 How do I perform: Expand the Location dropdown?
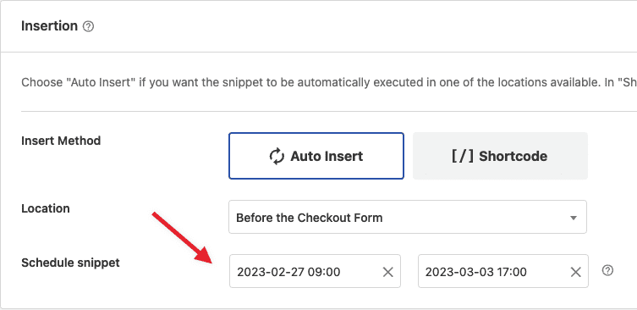[x=408, y=217]
